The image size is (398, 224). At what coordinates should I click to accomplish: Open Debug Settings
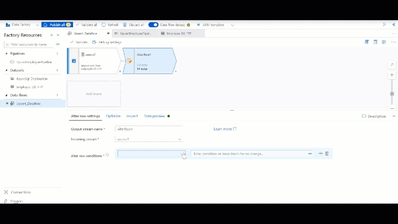tap(107, 42)
